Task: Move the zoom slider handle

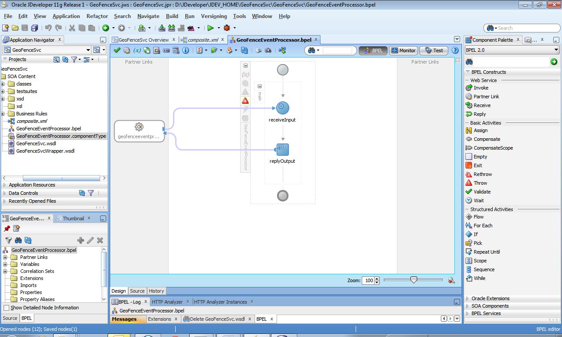Action: [x=413, y=280]
